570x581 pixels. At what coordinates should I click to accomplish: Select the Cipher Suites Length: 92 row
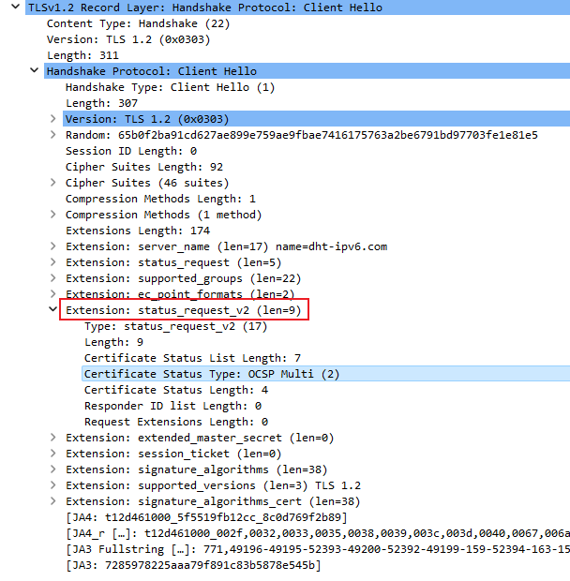coord(144,167)
